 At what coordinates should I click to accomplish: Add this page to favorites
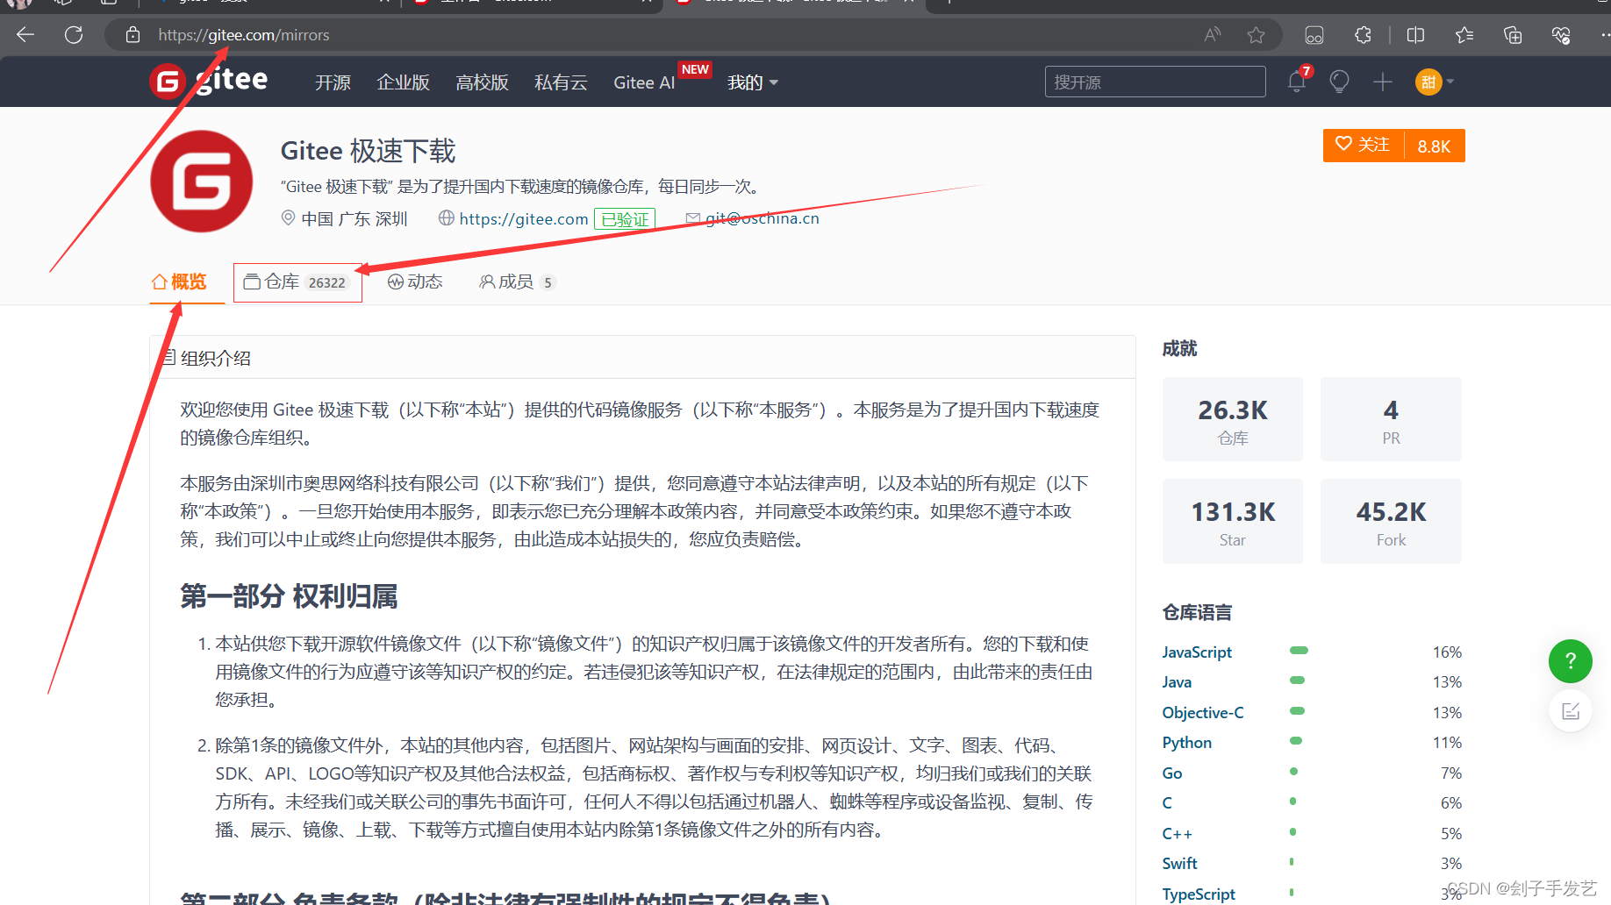point(1256,35)
